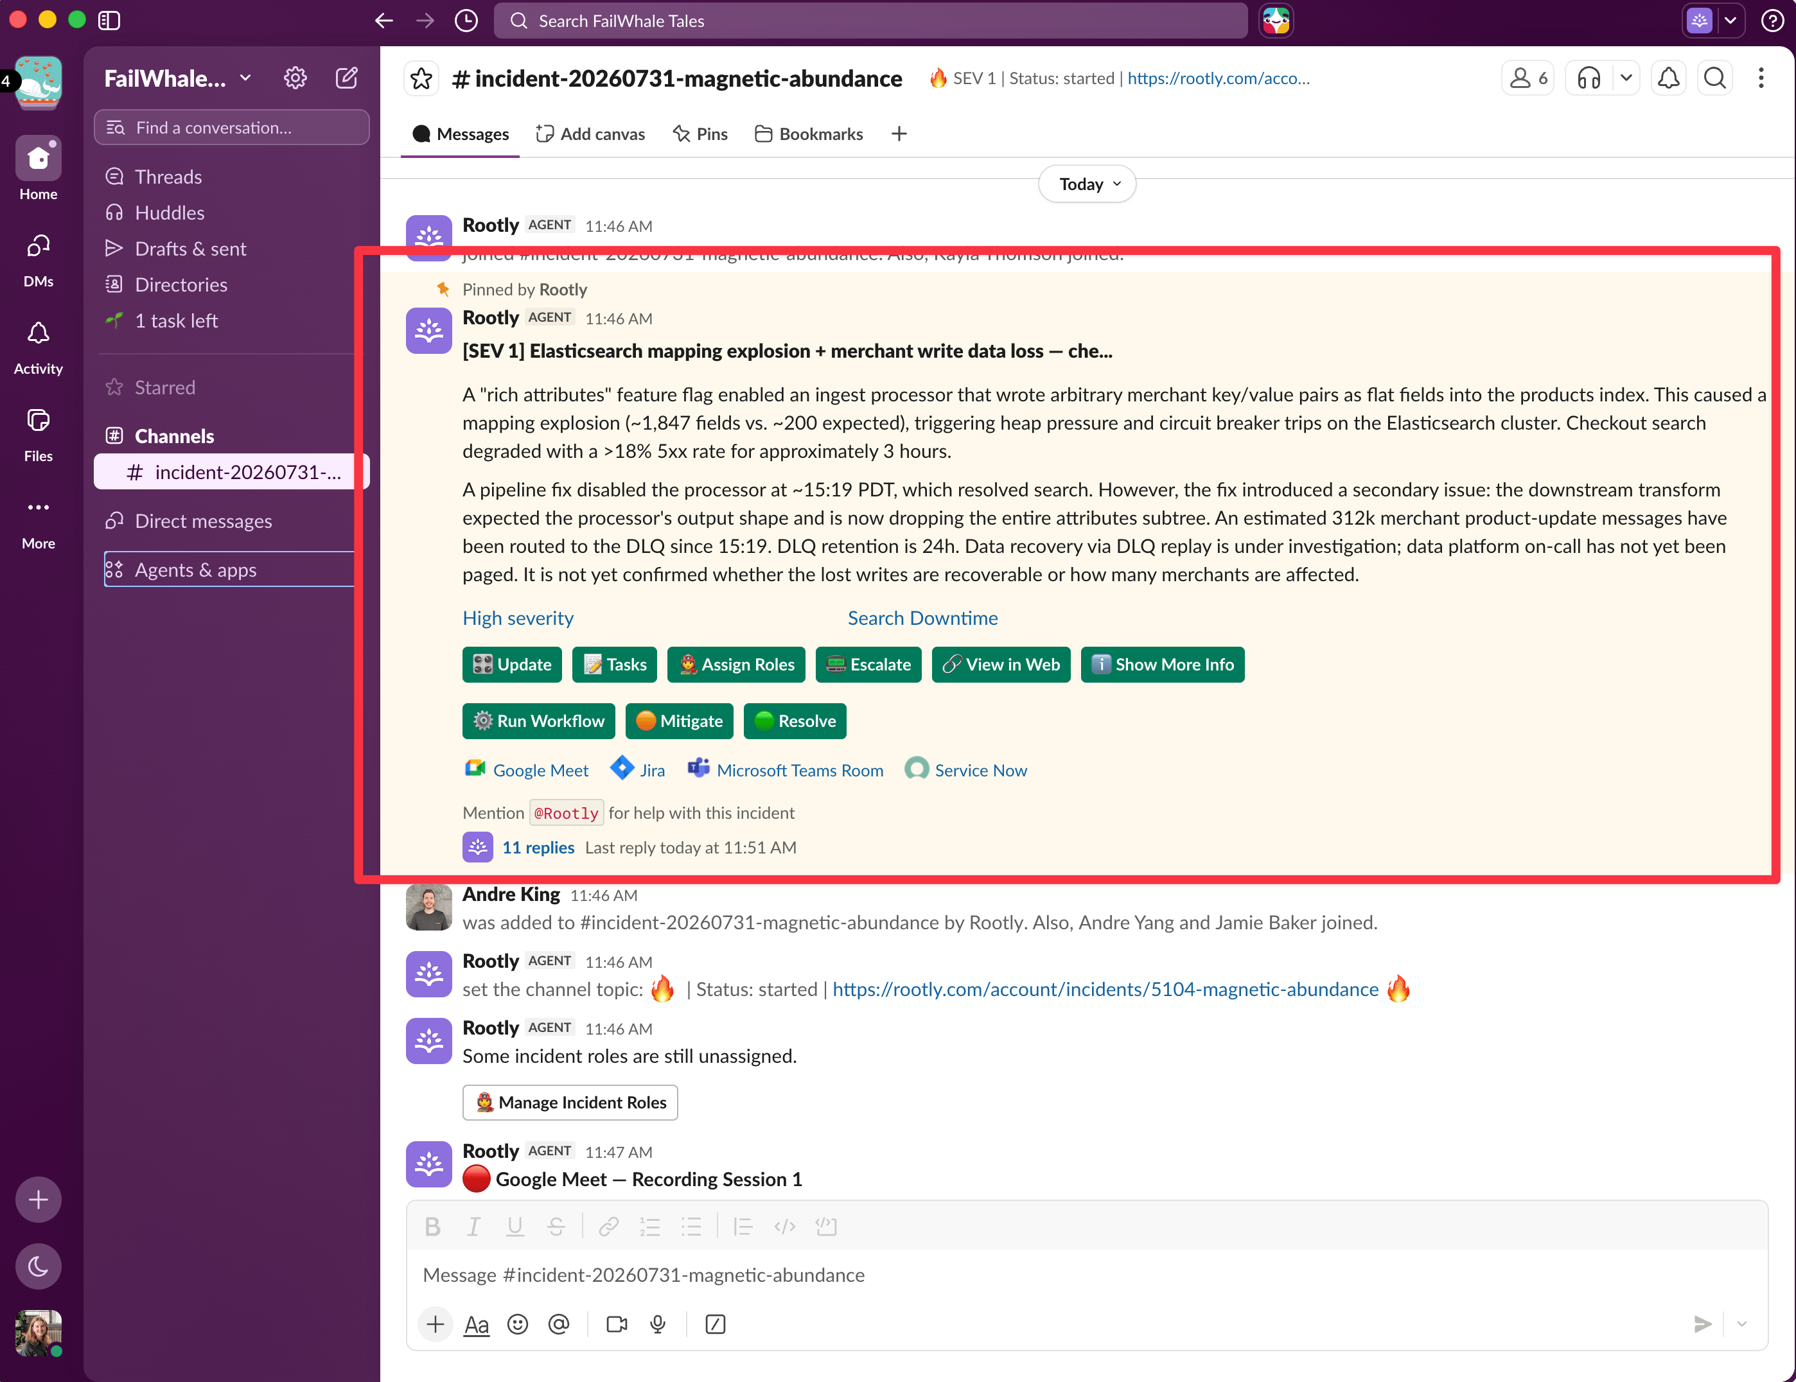Toggle bold formatting in composer
The image size is (1796, 1382).
pos(432,1227)
